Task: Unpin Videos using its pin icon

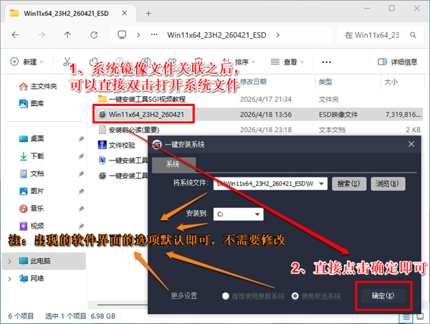Action: pos(81,227)
